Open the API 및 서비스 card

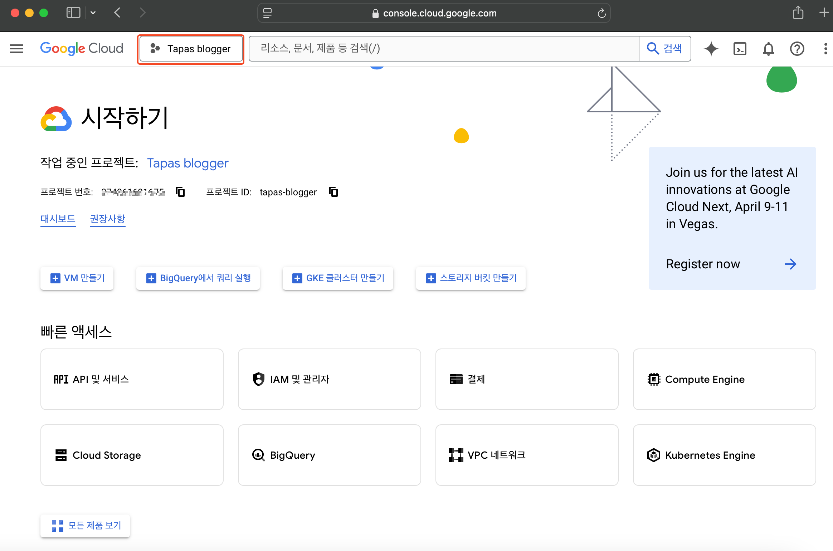[x=132, y=379]
